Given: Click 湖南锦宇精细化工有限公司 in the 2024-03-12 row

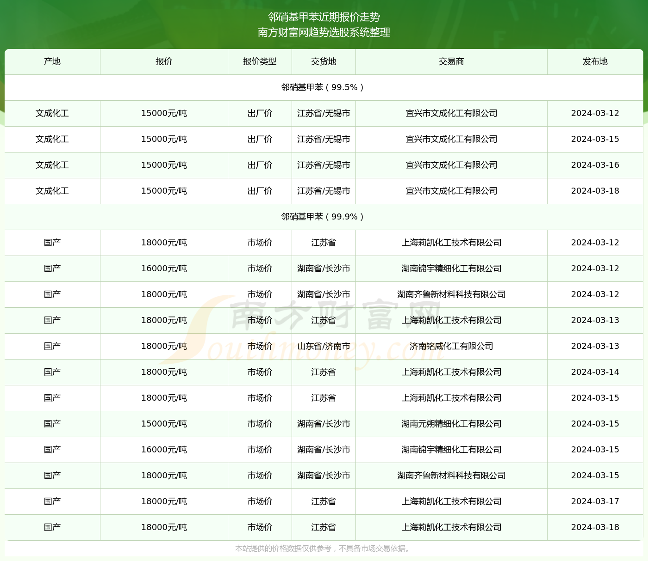Looking at the screenshot, I should 451,268.
